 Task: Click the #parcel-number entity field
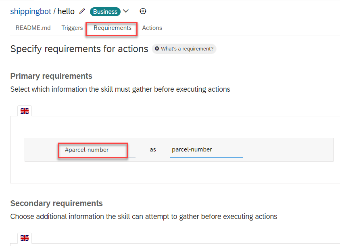point(92,150)
